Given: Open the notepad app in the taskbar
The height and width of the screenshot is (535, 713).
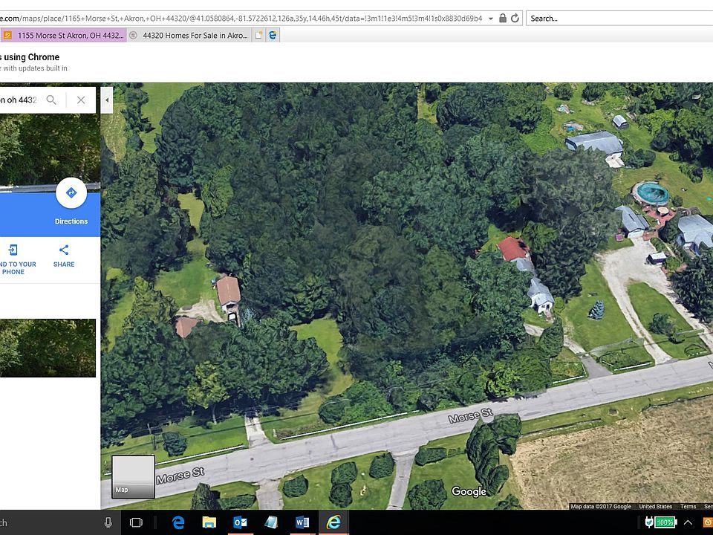Looking at the screenshot, I should coord(272,522).
